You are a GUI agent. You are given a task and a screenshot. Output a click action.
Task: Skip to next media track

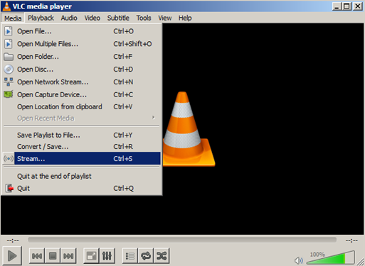68,255
